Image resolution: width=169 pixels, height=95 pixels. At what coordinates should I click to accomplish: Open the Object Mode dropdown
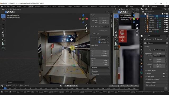[x=124, y=9]
